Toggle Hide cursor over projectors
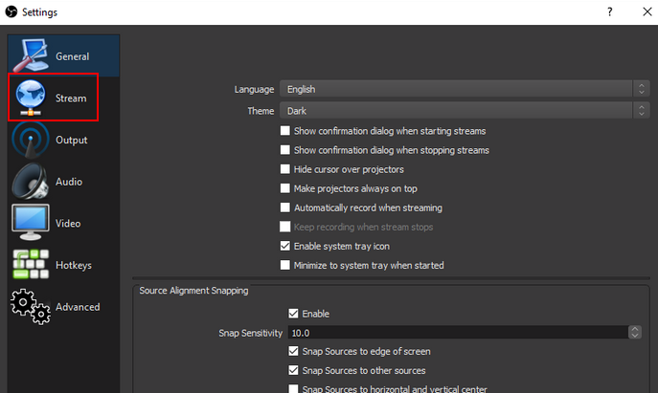 coord(285,169)
